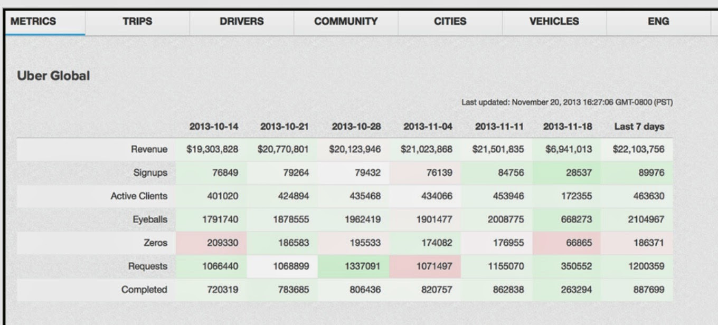
Task: Open the DRIVERS tab
Action: 242,22
